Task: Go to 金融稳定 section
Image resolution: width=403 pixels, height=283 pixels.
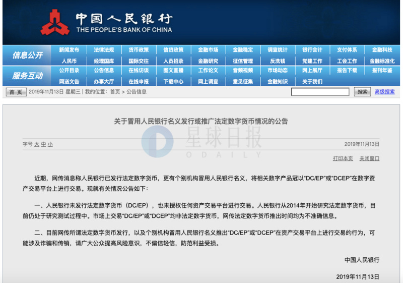Action: click(x=243, y=49)
